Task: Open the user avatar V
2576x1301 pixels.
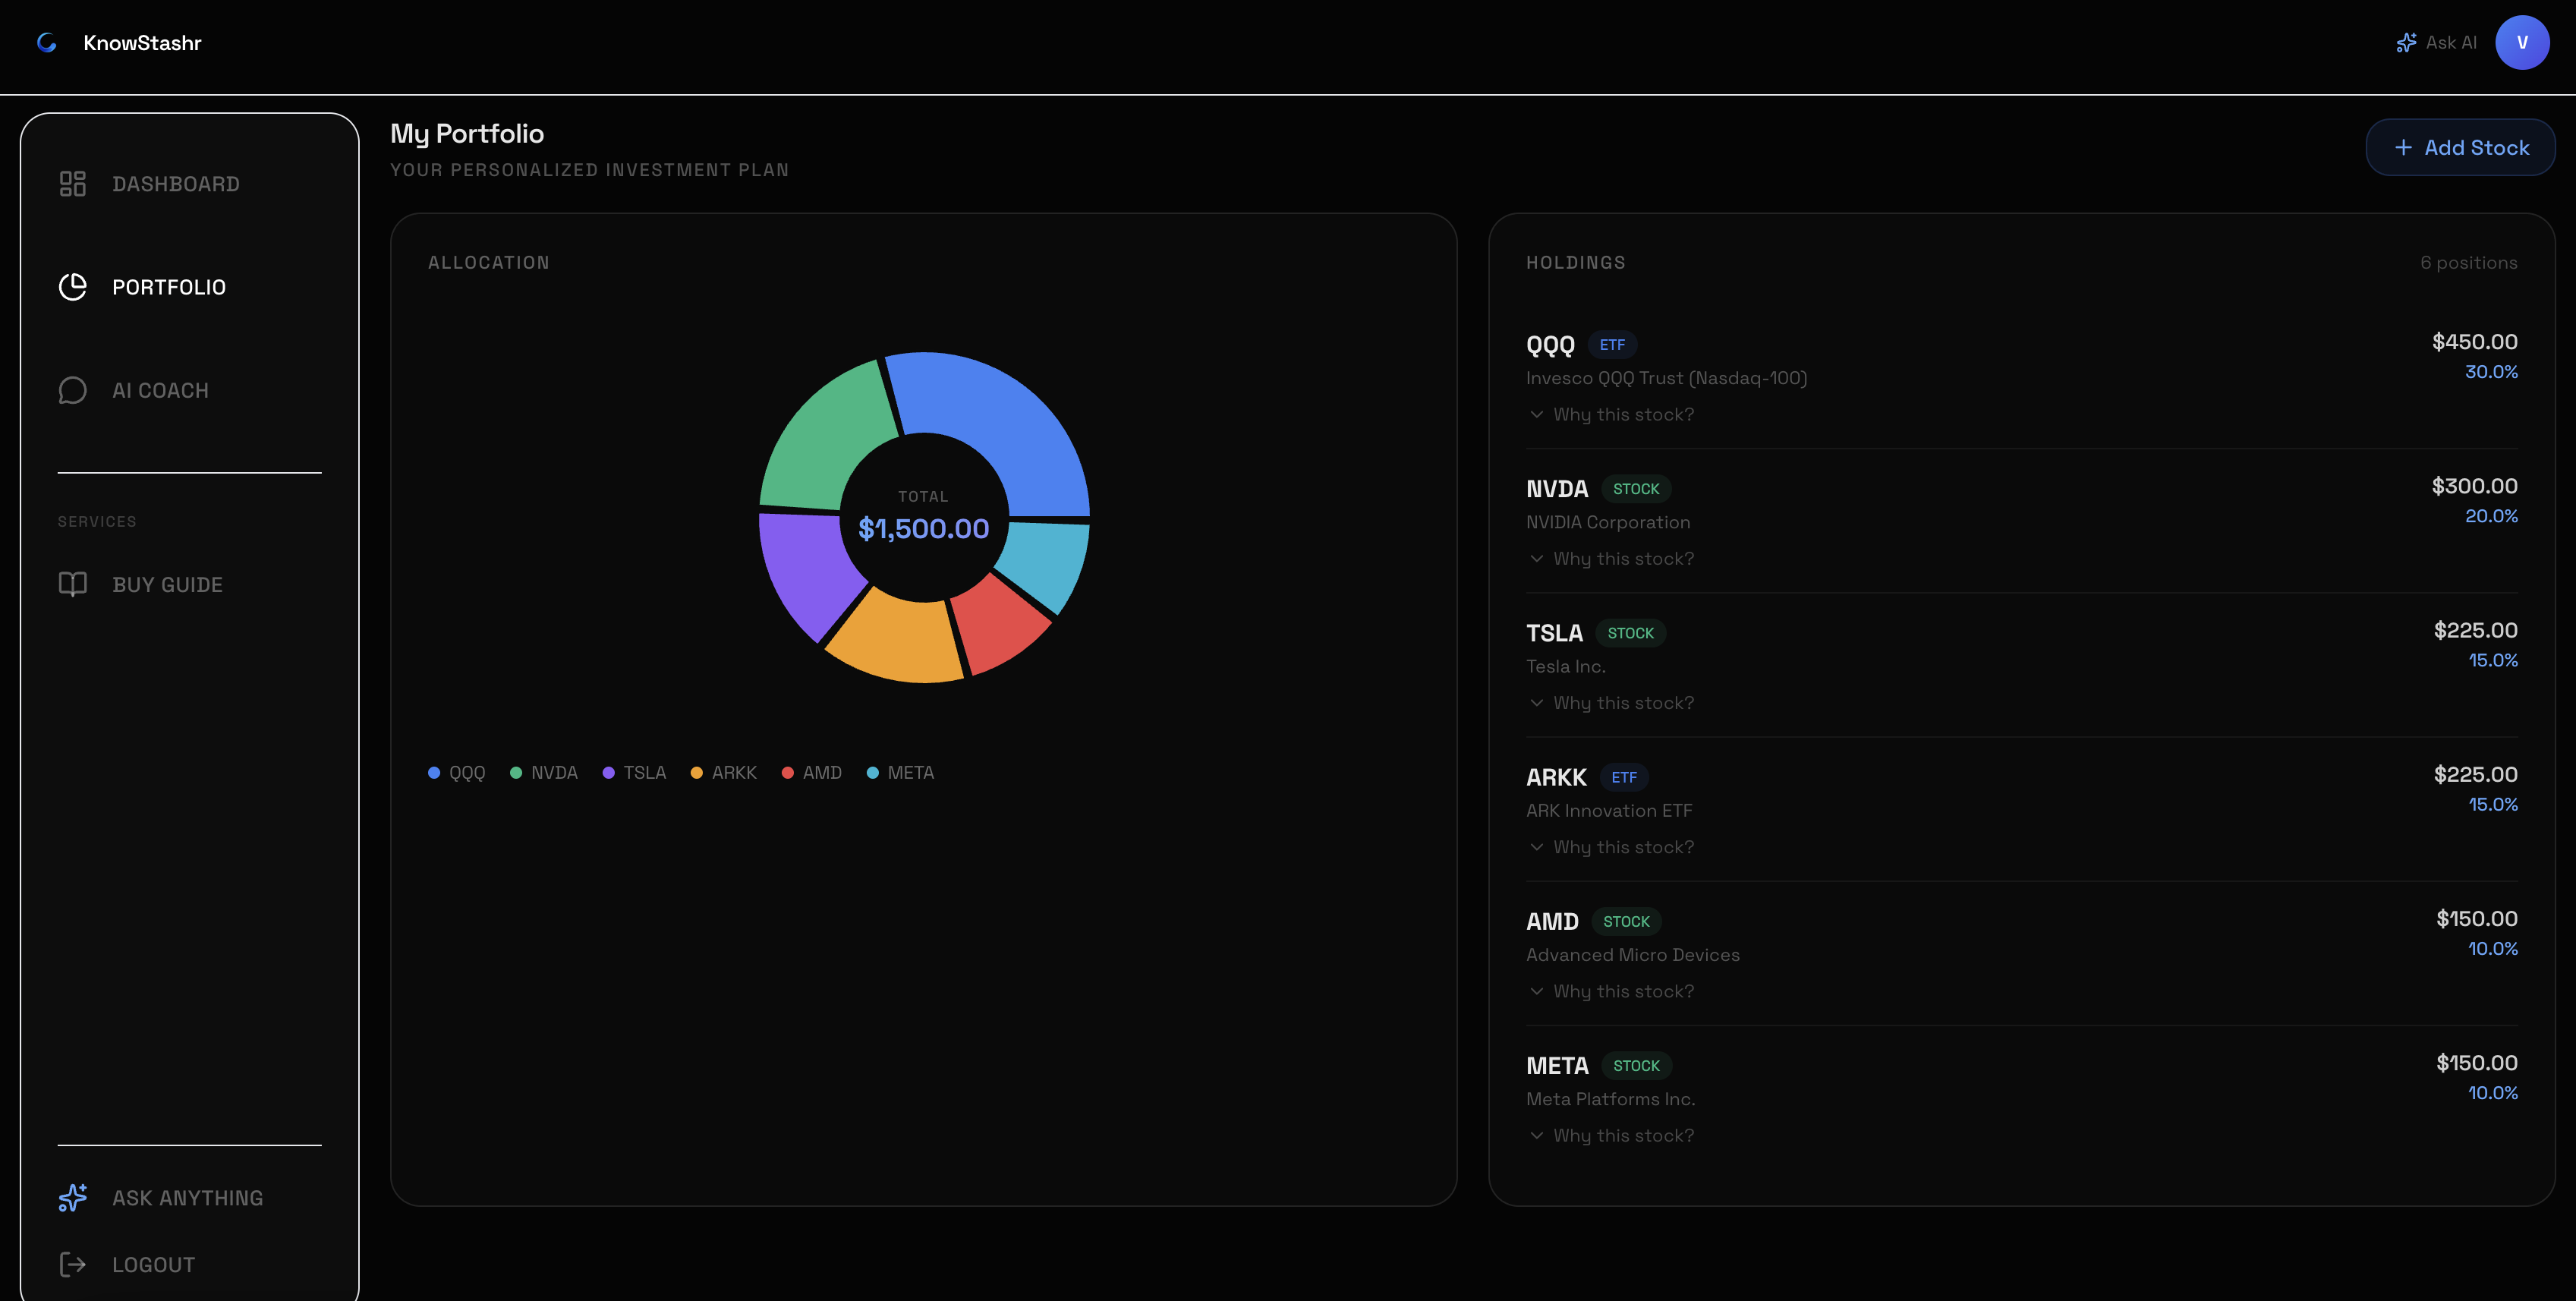Action: point(2521,42)
